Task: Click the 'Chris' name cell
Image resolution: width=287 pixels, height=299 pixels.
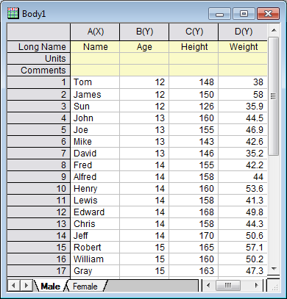Action: tap(95, 224)
